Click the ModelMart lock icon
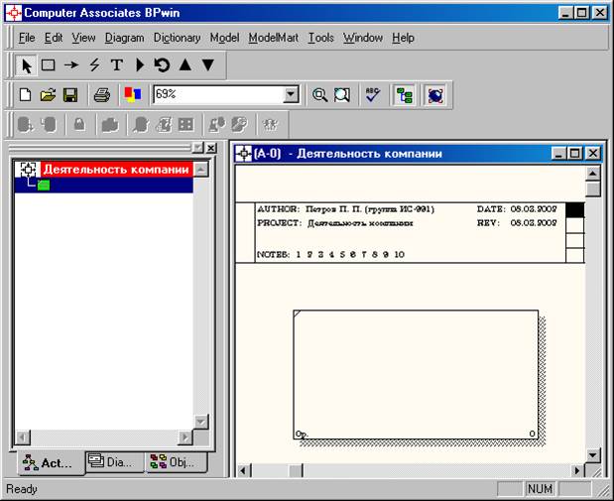Viewport: 614px width, 501px height. [79, 125]
